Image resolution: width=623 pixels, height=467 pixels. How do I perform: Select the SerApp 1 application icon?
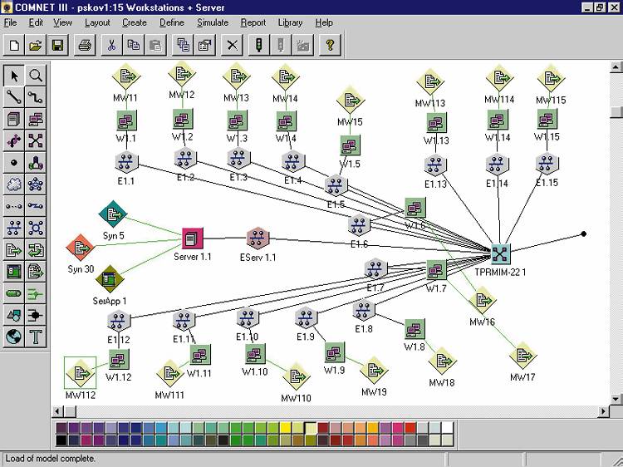tap(110, 279)
